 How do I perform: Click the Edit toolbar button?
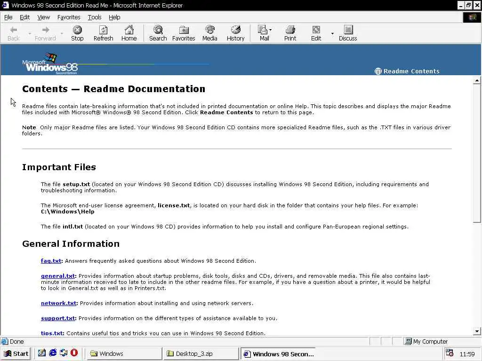click(316, 33)
